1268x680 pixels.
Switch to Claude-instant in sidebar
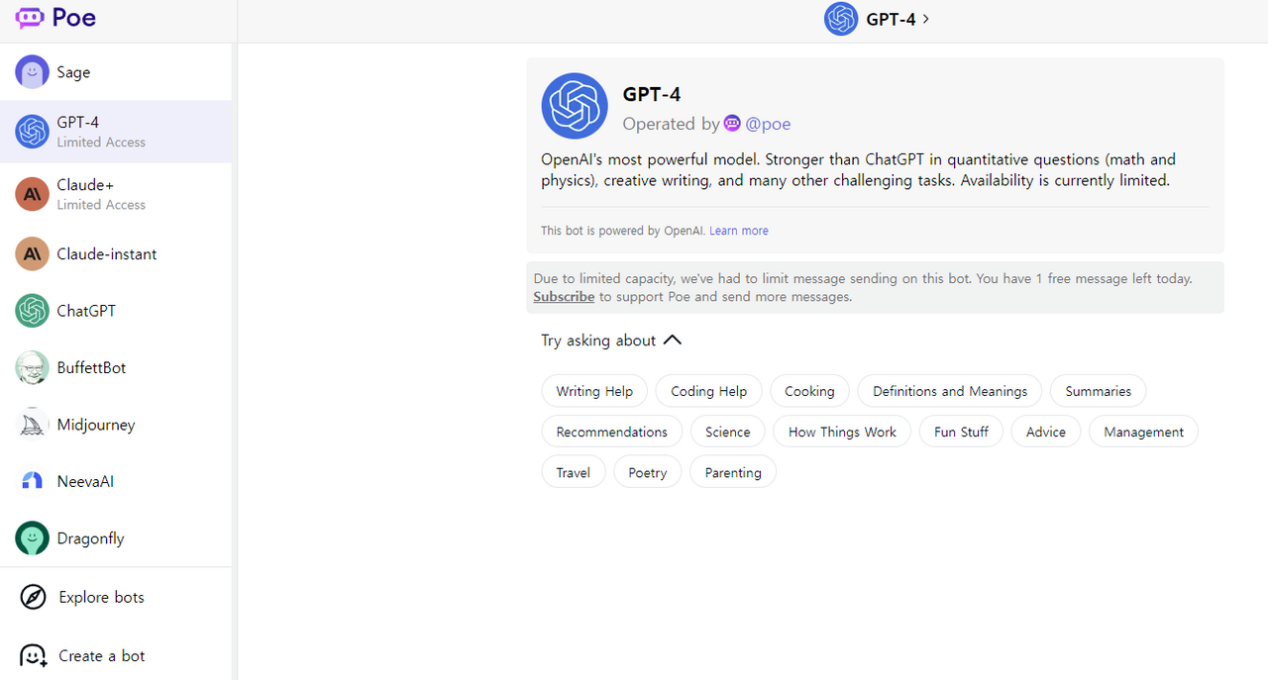click(x=107, y=254)
